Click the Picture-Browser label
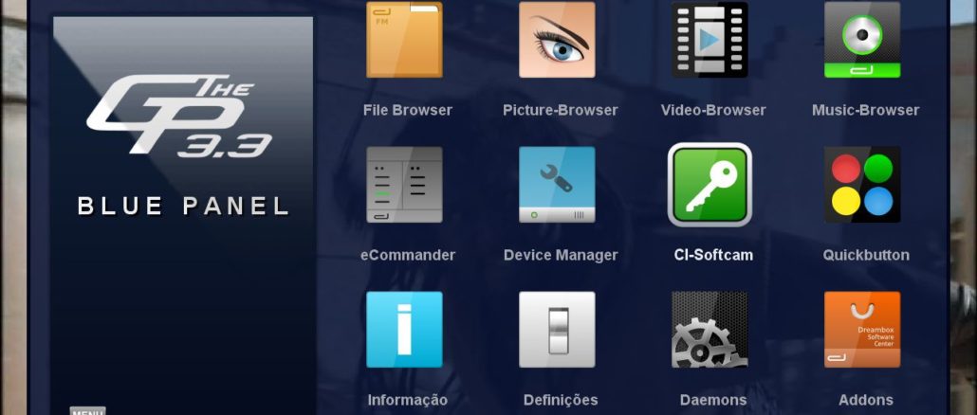The image size is (977, 415). click(561, 110)
